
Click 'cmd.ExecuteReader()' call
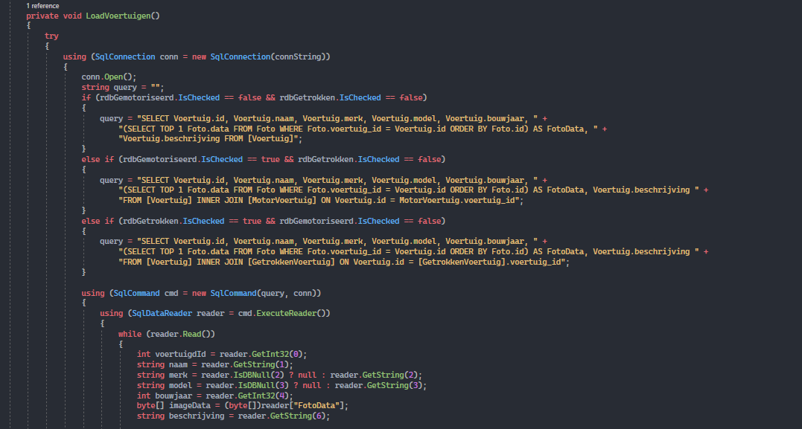pyautogui.click(x=282, y=313)
